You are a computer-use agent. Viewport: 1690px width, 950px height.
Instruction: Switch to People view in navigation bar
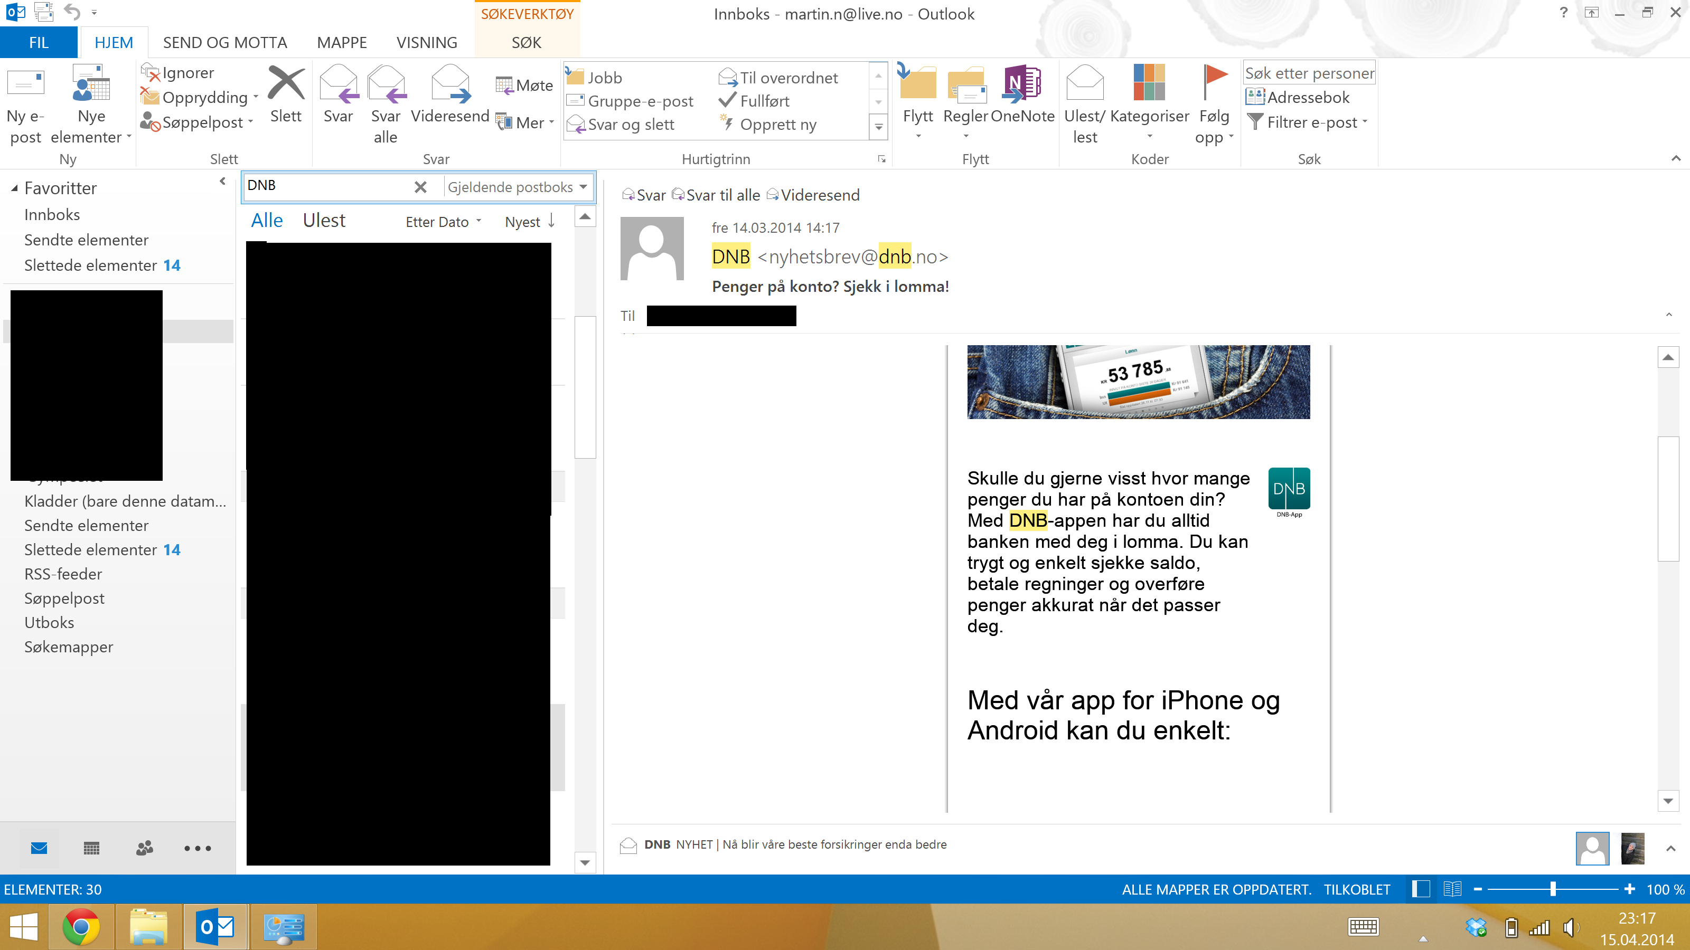coord(144,848)
